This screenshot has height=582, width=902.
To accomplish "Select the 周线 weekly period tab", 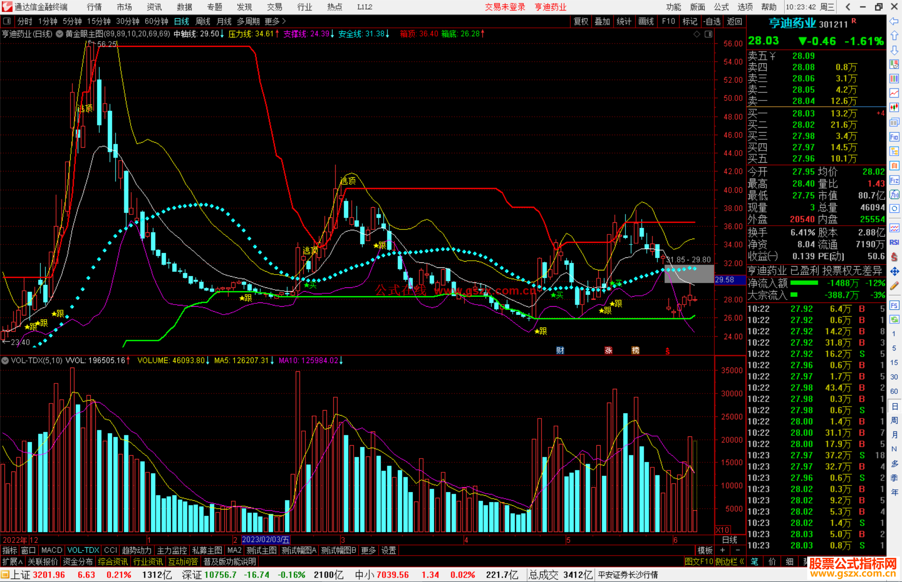I will tap(203, 21).
